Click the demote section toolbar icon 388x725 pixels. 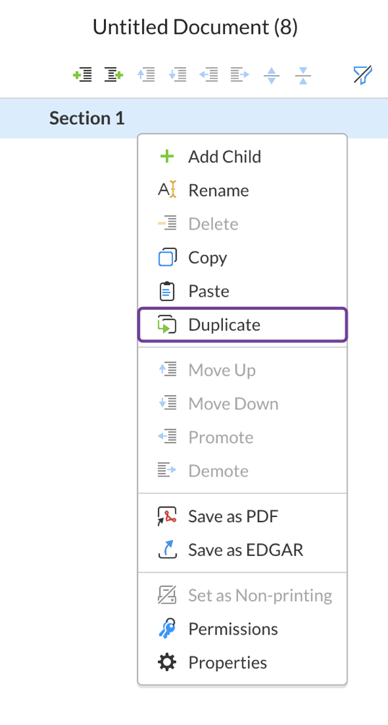(x=239, y=74)
